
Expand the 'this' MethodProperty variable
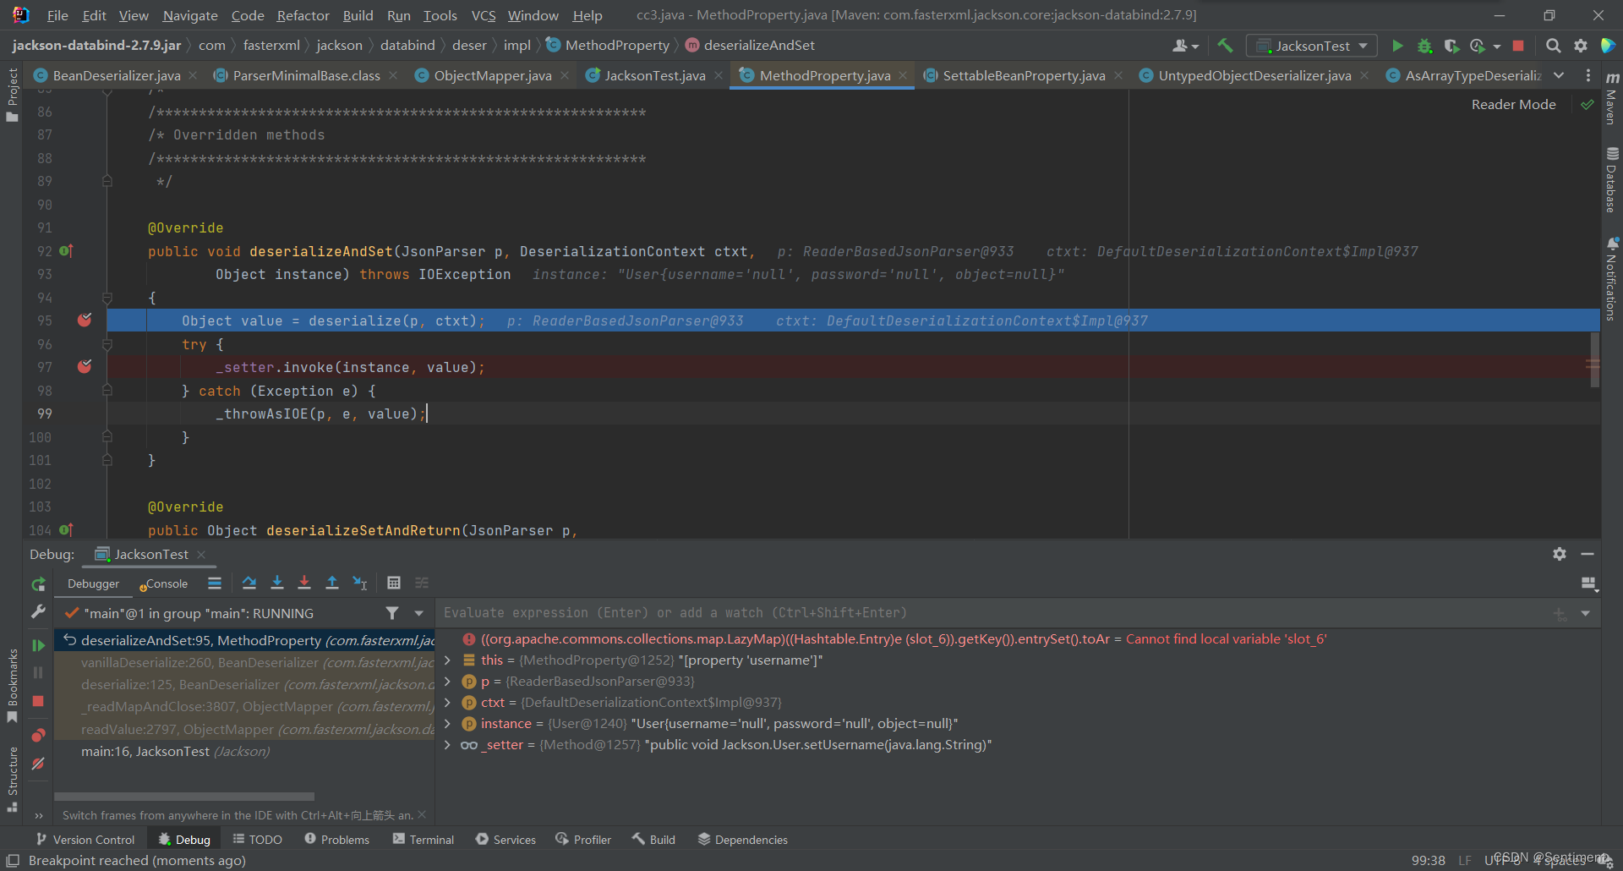(447, 660)
